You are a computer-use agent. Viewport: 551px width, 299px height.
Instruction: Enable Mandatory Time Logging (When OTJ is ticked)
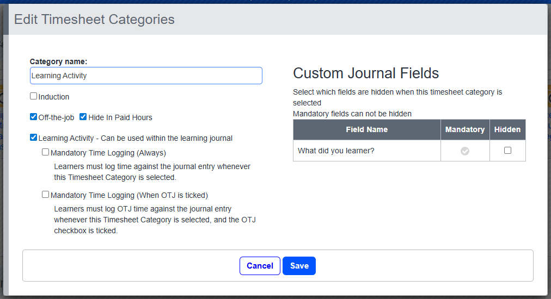pyautogui.click(x=46, y=195)
